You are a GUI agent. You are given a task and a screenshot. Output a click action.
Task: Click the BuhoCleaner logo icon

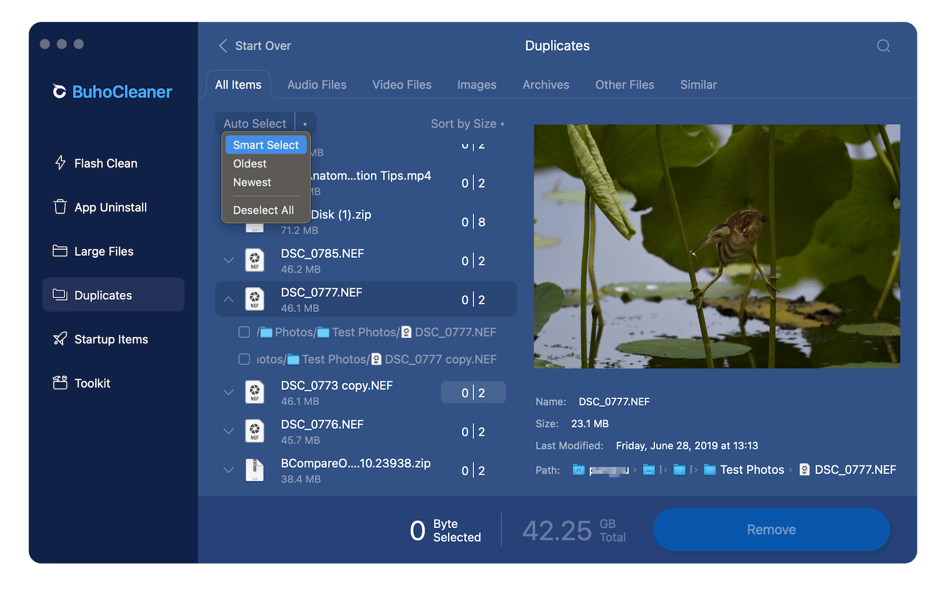(60, 91)
